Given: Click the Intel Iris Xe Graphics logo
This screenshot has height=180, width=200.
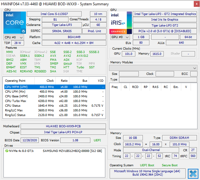Looking at the screenshot, I should 121,22.
